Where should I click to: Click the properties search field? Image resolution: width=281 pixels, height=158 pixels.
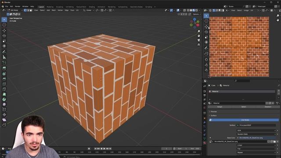pos(242,81)
